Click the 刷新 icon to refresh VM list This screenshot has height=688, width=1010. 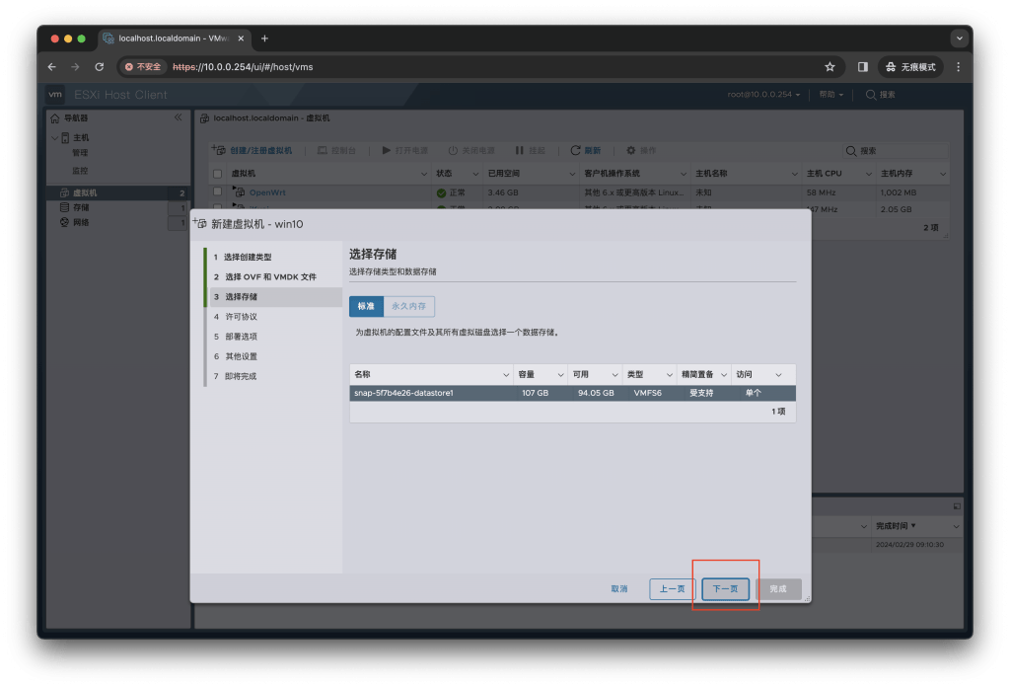[x=574, y=151]
